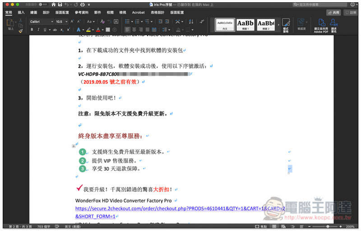The height and width of the screenshot is (231, 361).
Task: Open the Quick Access toolbar customize arrow
Action: click(89, 5)
